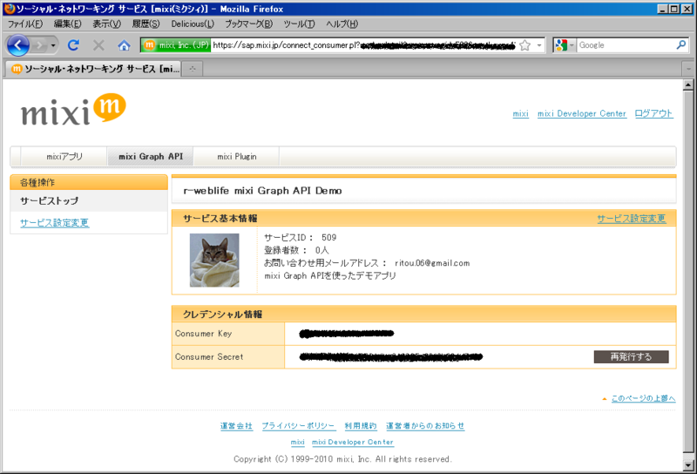This screenshot has width=697, height=474.
Task: Open the header mixi Developer Center link
Action: coord(581,114)
